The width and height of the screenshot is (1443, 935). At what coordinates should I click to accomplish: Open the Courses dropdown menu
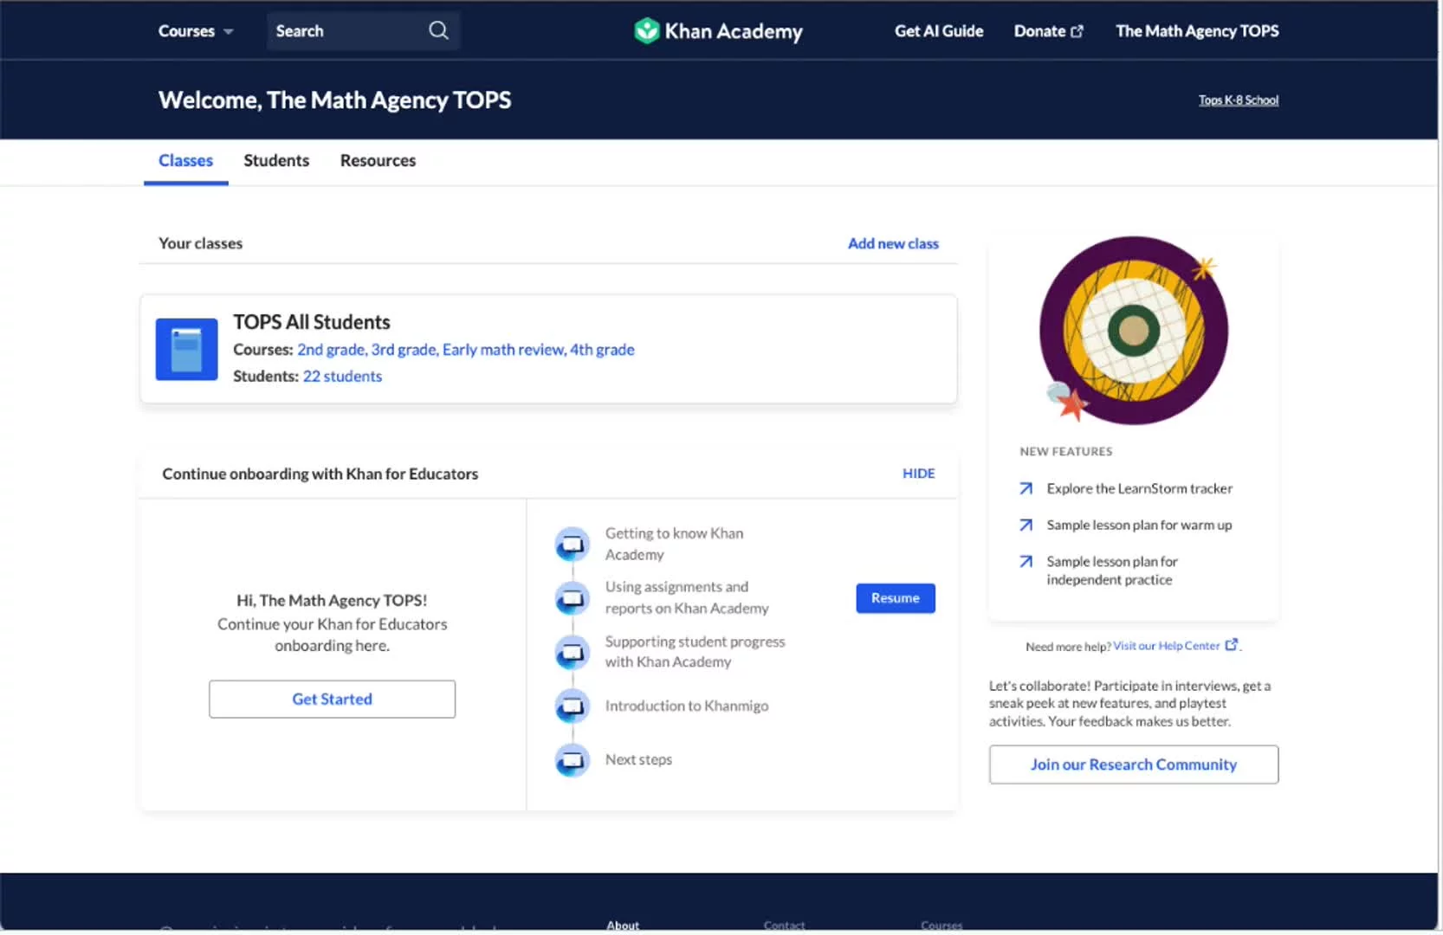pos(196,31)
